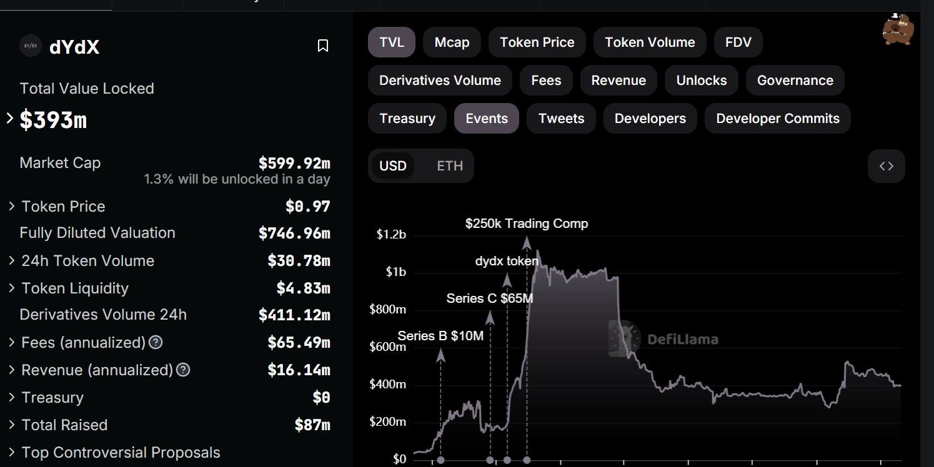Image resolution: width=934 pixels, height=467 pixels.
Task: Click the dYdX protocol logo
Action: (31, 46)
